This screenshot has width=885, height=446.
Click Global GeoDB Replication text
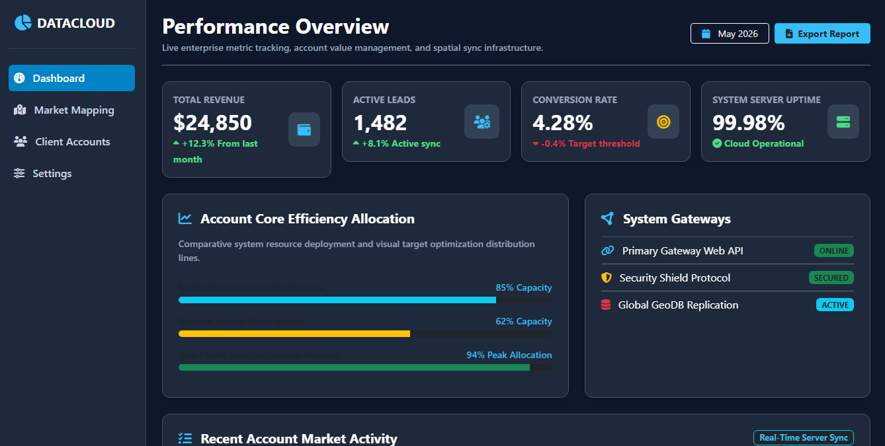point(678,305)
